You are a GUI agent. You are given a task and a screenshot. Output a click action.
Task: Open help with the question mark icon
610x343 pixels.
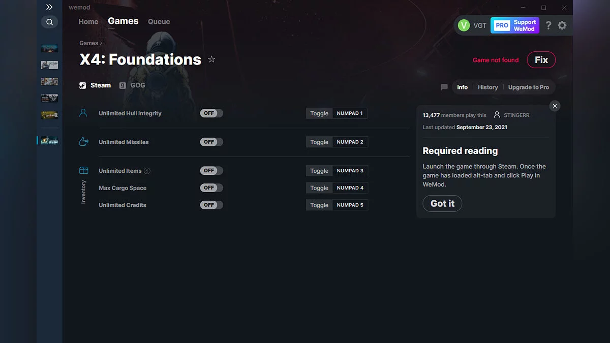548,25
